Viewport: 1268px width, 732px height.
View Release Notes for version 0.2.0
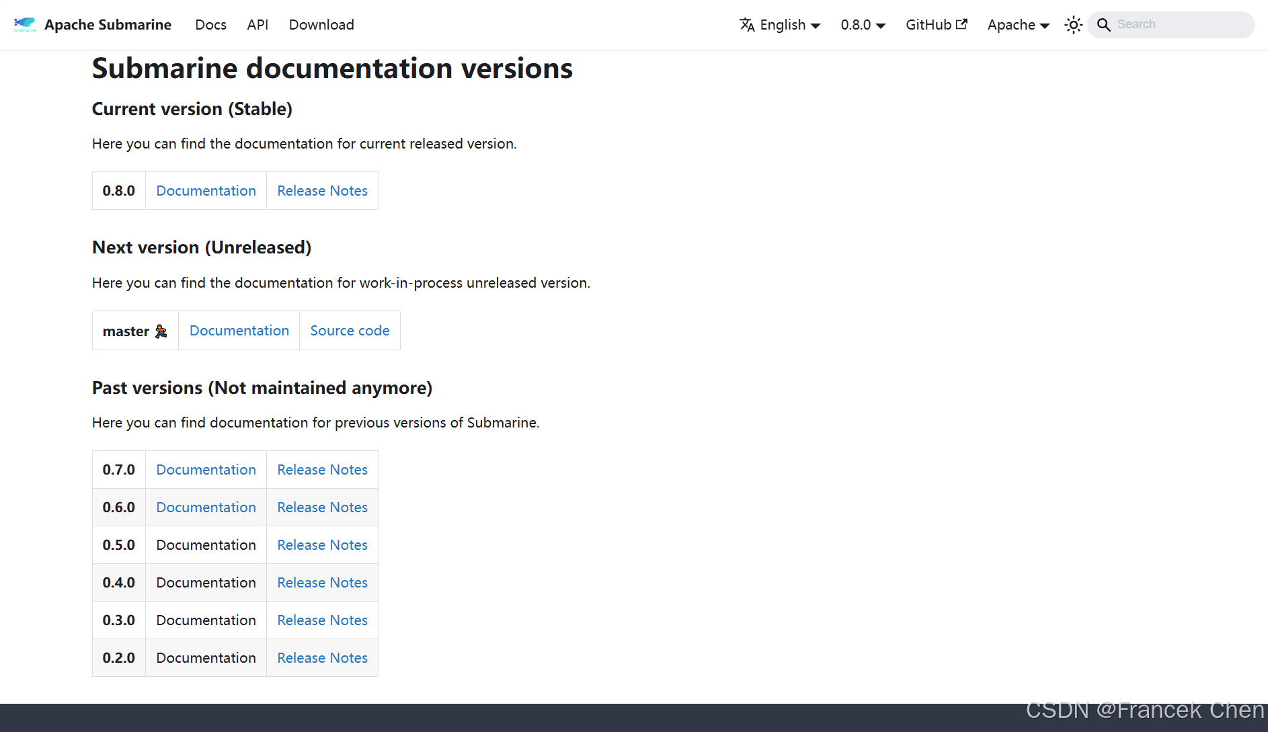coord(322,658)
